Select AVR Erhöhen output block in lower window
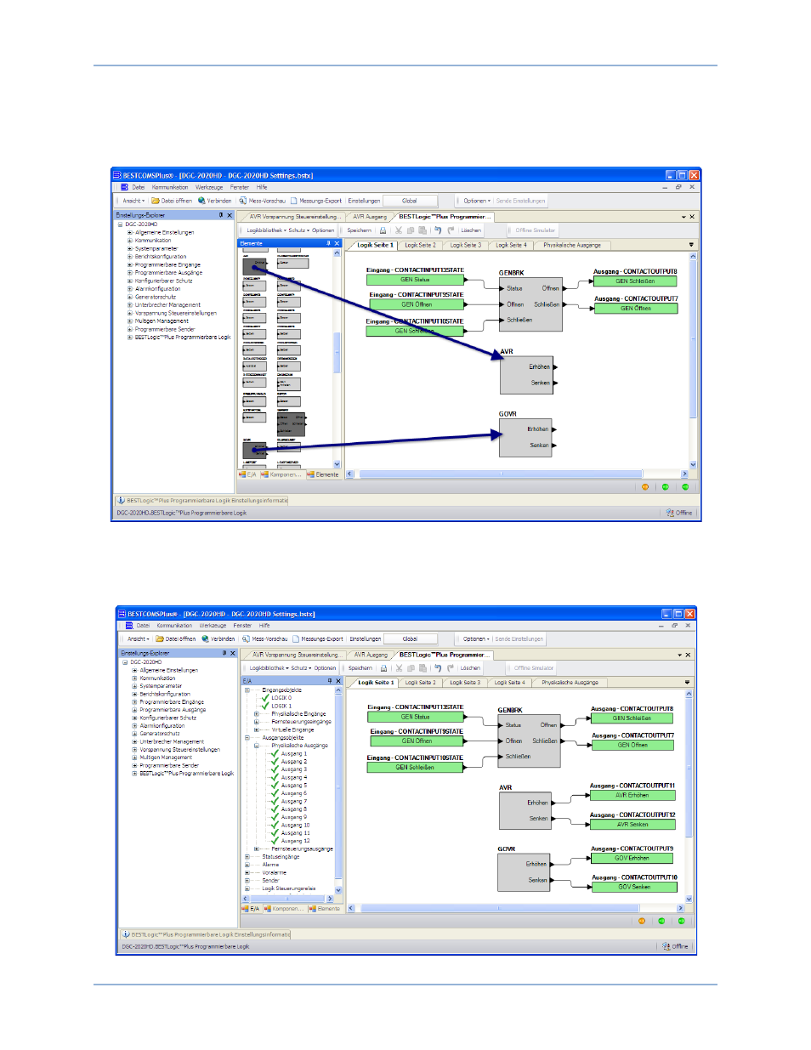 click(x=632, y=796)
